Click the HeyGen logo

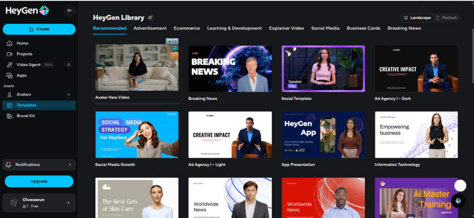click(x=28, y=11)
